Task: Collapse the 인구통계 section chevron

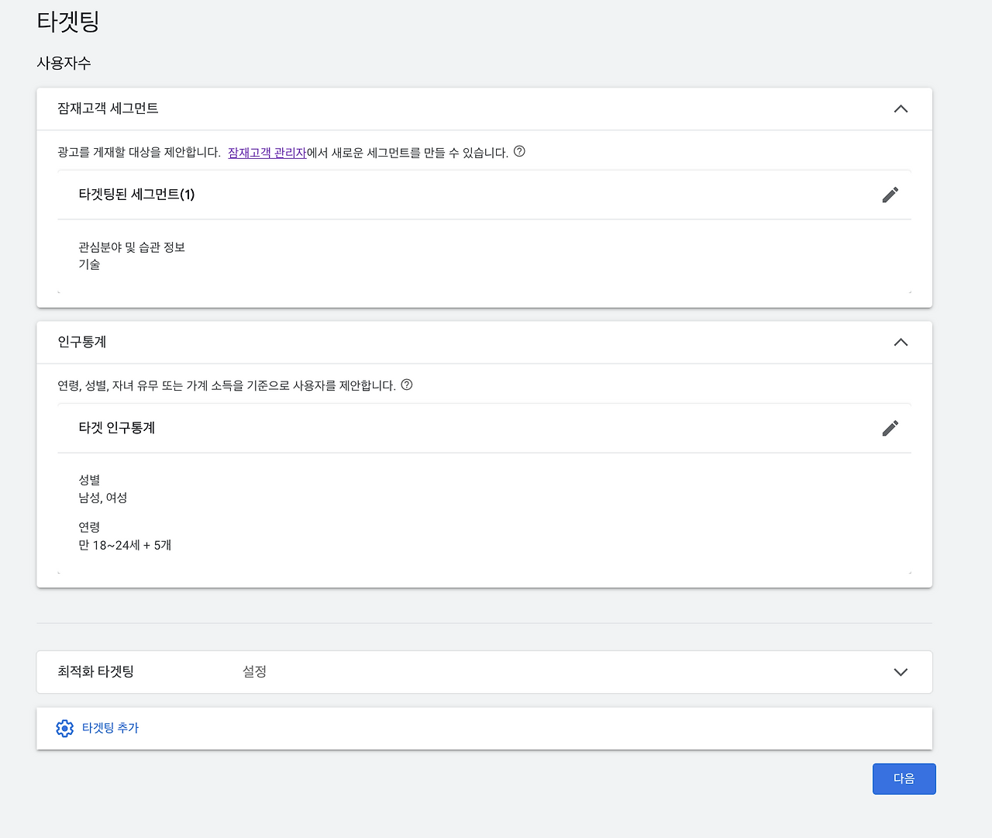Action: 900,342
